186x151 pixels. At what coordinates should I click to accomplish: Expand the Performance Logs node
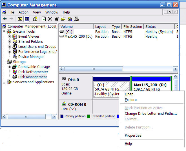pos(10,52)
